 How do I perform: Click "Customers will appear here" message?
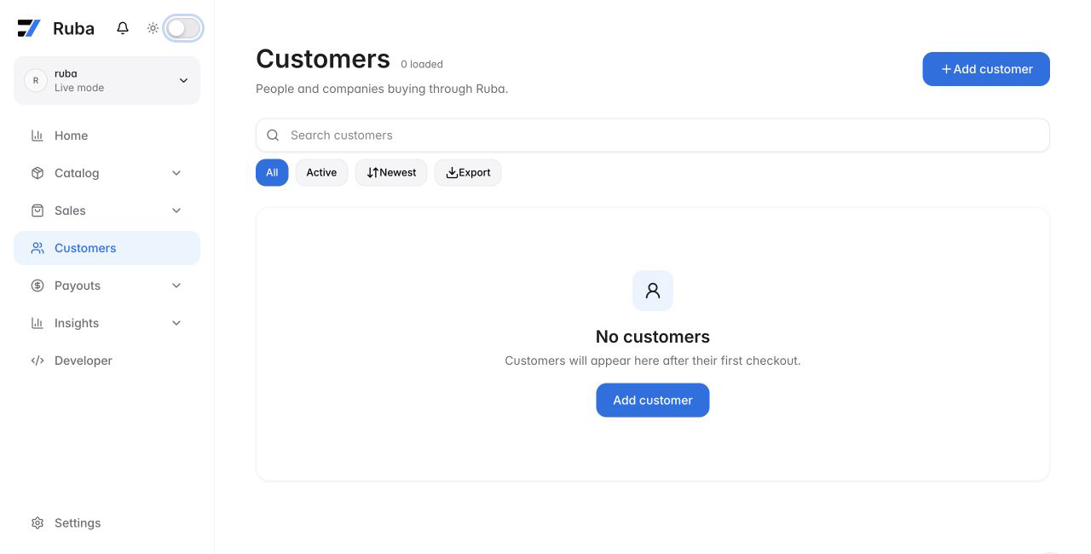pos(653,361)
